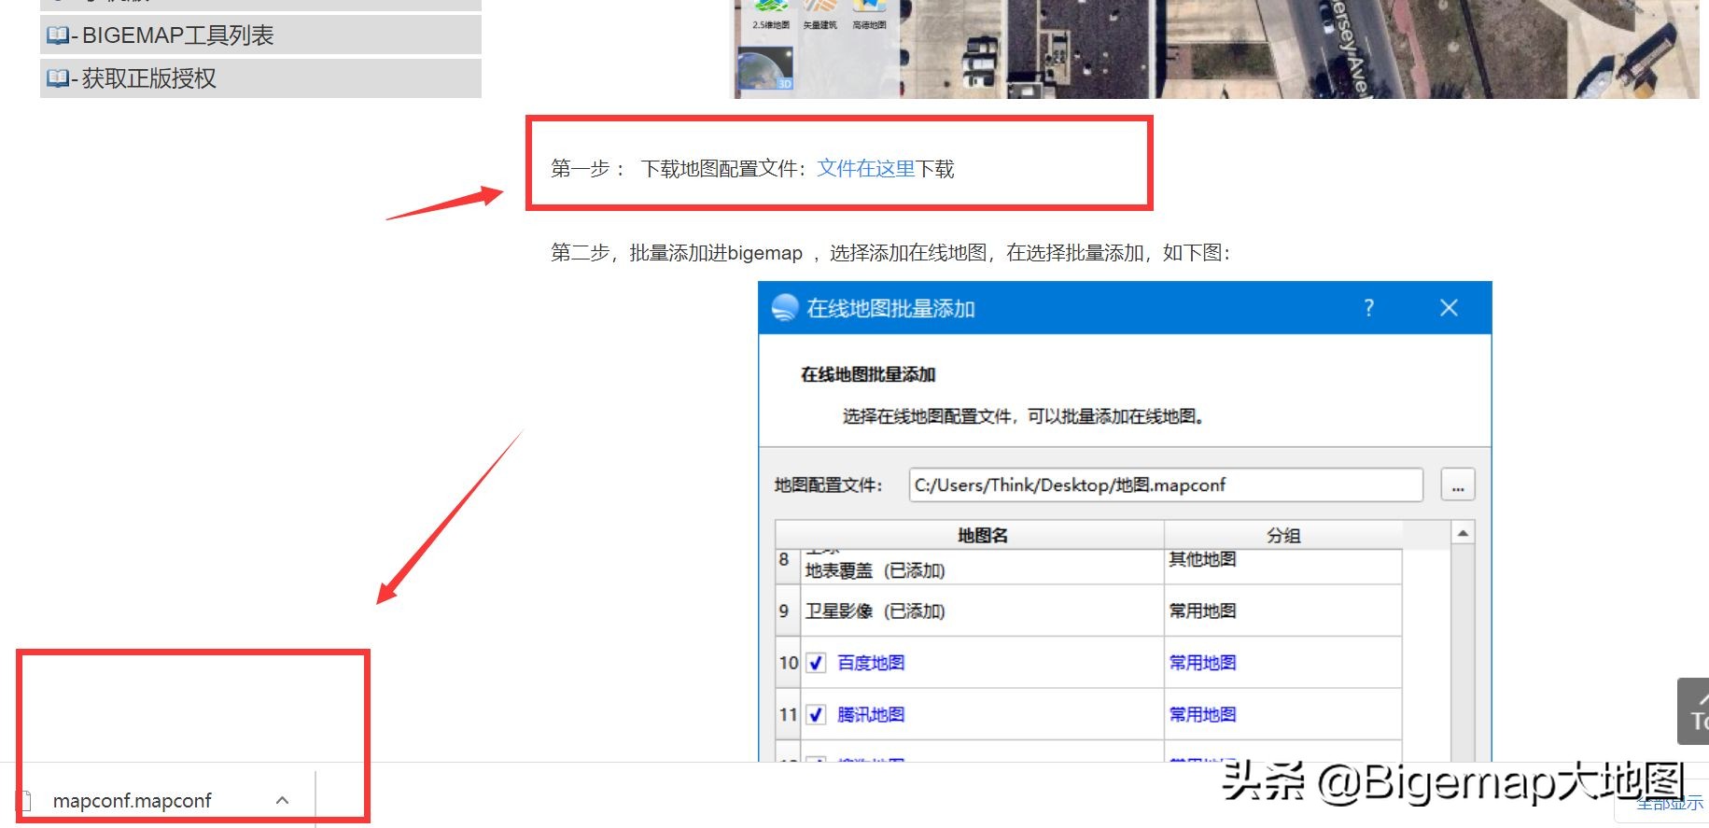Image resolution: width=1709 pixels, height=828 pixels.
Task: Click the mapconf.mapconf file icon in downloads bar
Action: pos(25,801)
